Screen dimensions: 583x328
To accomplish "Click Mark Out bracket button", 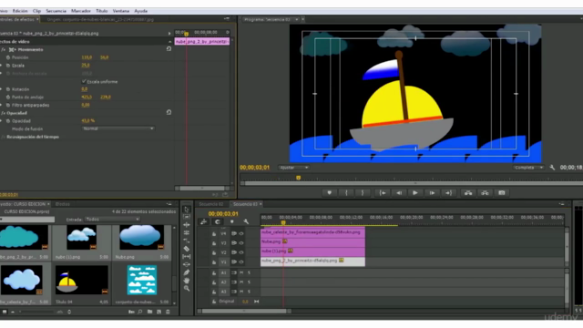I will pyautogui.click(x=363, y=192).
